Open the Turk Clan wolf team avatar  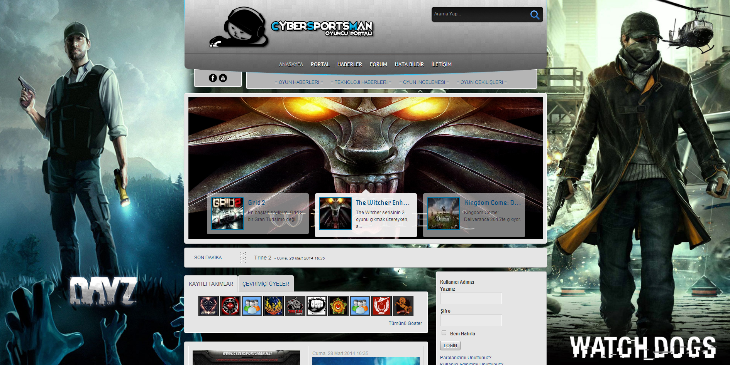pyautogui.click(x=295, y=306)
